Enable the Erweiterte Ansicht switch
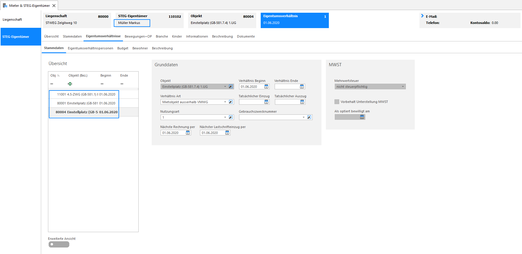This screenshot has height=254, width=522. 59,244
